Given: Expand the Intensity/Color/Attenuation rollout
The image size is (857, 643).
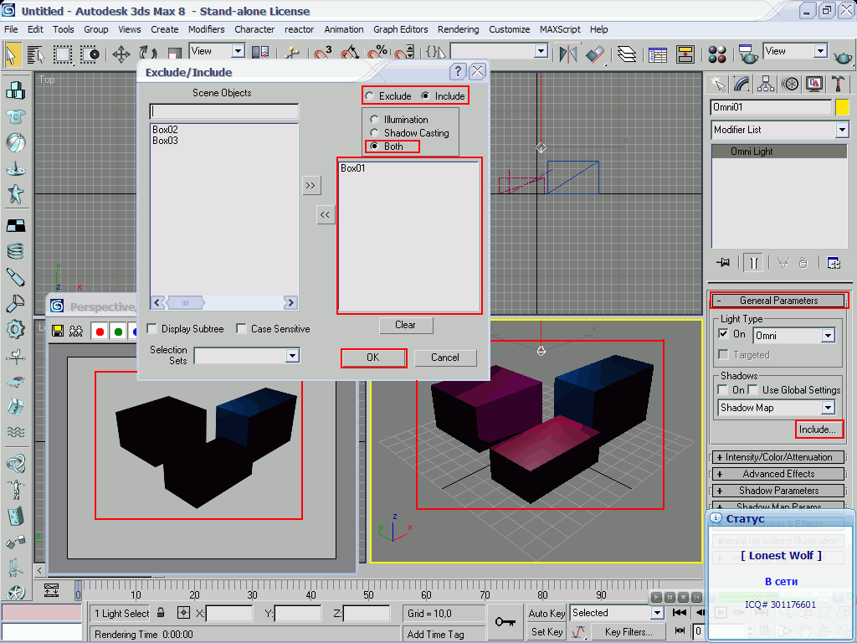Looking at the screenshot, I should (778, 457).
